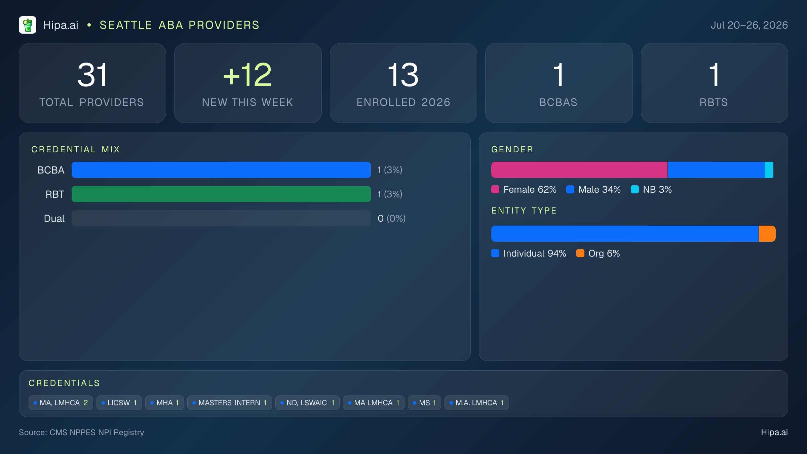
Task: Click the MS credential chip
Action: (424, 403)
